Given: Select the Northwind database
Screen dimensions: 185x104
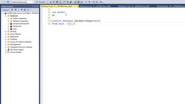Looking at the screenshot, I should pyautogui.click(x=17, y=26).
